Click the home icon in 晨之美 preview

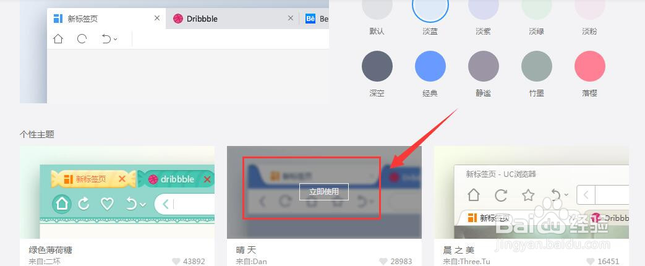click(474, 195)
